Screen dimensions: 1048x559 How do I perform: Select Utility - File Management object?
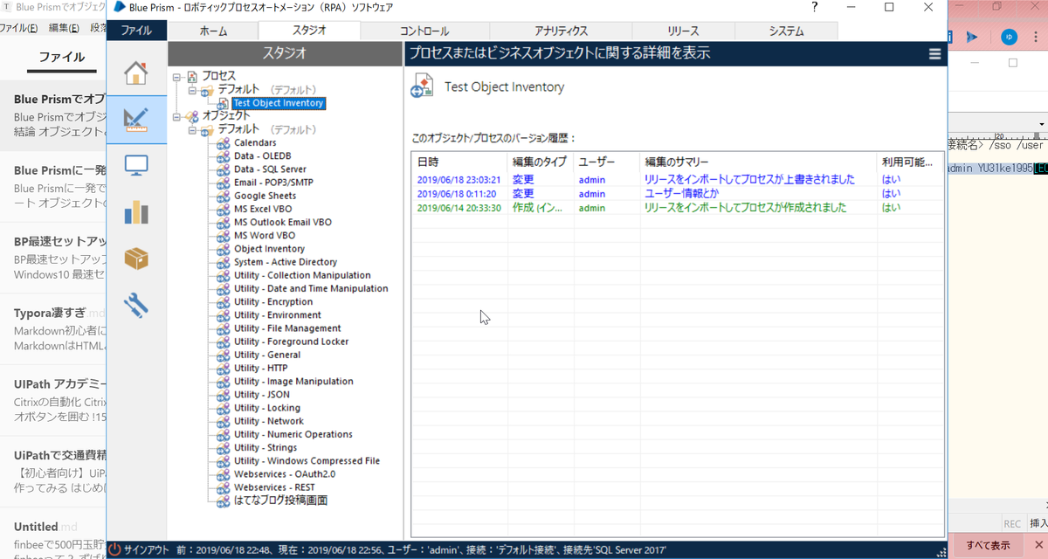tap(287, 328)
